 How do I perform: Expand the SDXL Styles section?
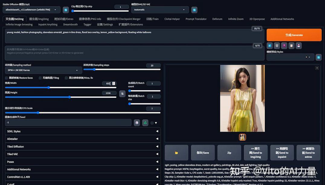(83, 131)
